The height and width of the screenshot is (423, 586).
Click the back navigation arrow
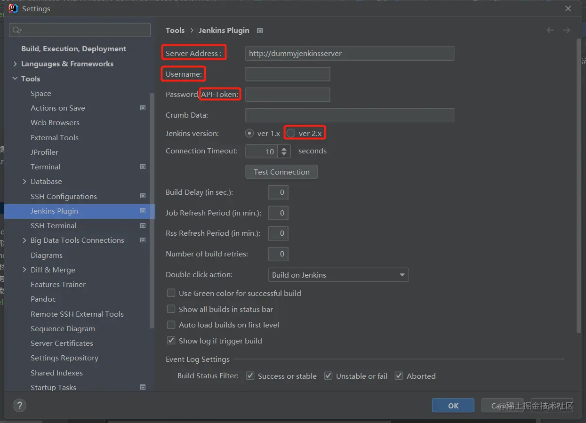[550, 30]
